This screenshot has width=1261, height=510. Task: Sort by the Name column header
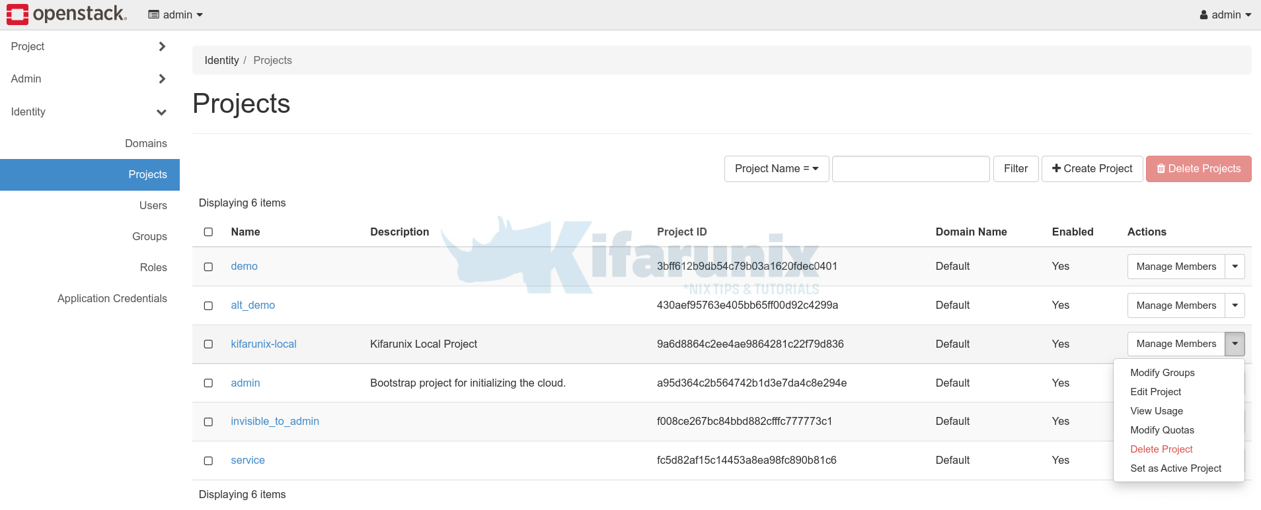click(245, 232)
